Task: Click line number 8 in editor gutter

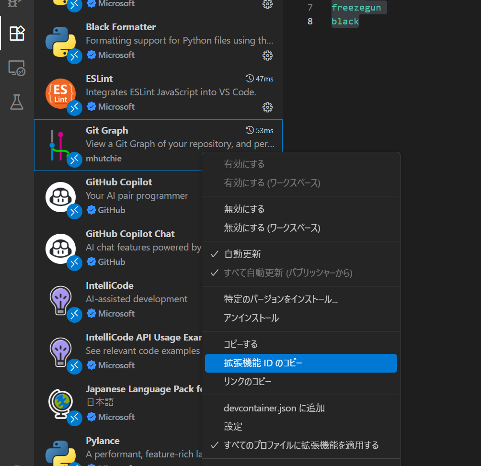Action: click(310, 22)
